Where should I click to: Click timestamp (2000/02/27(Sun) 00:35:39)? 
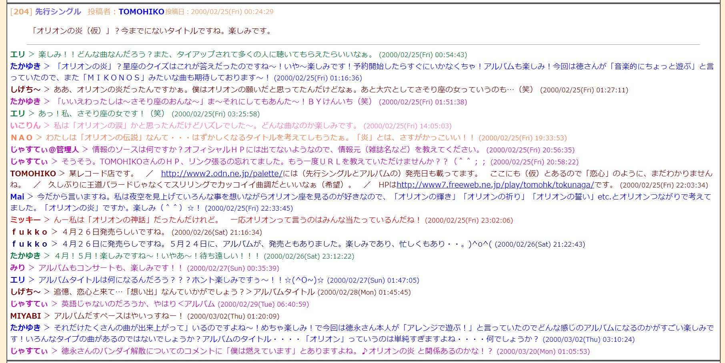[233, 268]
